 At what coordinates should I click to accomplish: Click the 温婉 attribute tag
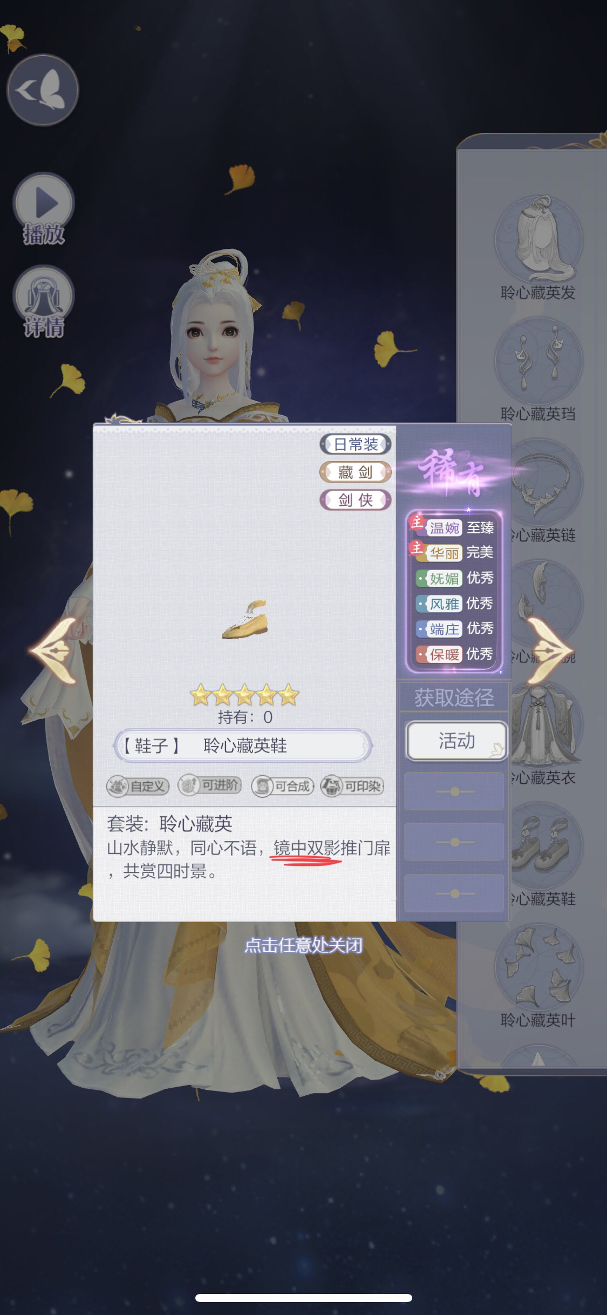click(x=444, y=528)
